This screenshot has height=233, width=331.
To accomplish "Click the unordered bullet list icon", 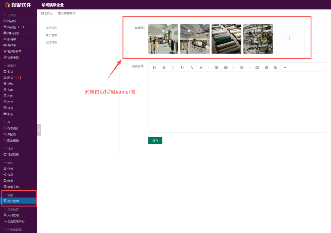I will pos(226,67).
